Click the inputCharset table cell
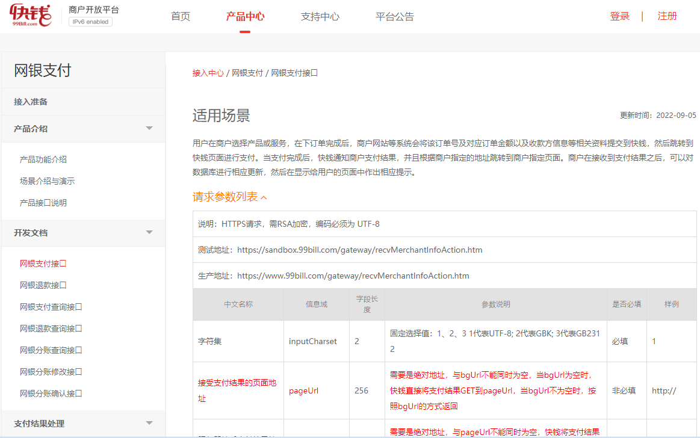700x438 pixels. [317, 341]
